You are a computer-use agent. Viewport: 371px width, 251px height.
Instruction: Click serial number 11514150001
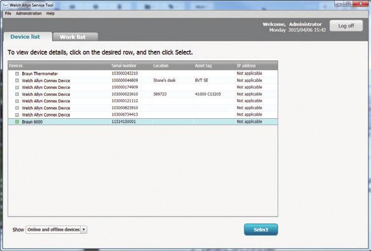pyautogui.click(x=123, y=122)
